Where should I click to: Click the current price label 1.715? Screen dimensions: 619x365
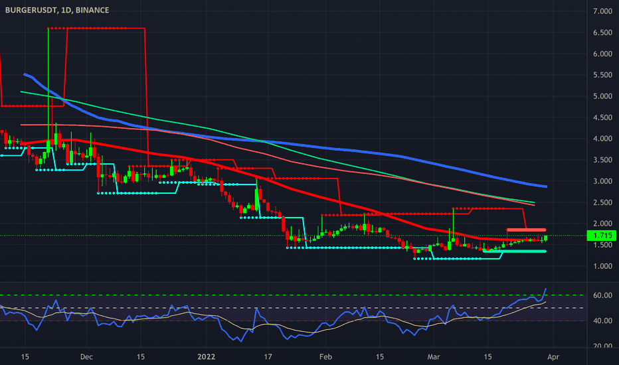(602, 236)
